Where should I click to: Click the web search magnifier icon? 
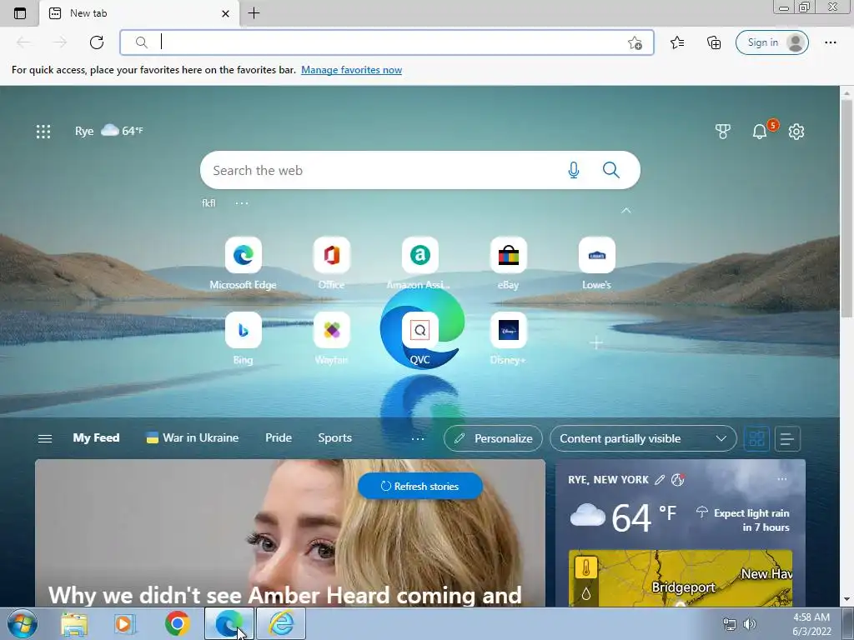(611, 170)
